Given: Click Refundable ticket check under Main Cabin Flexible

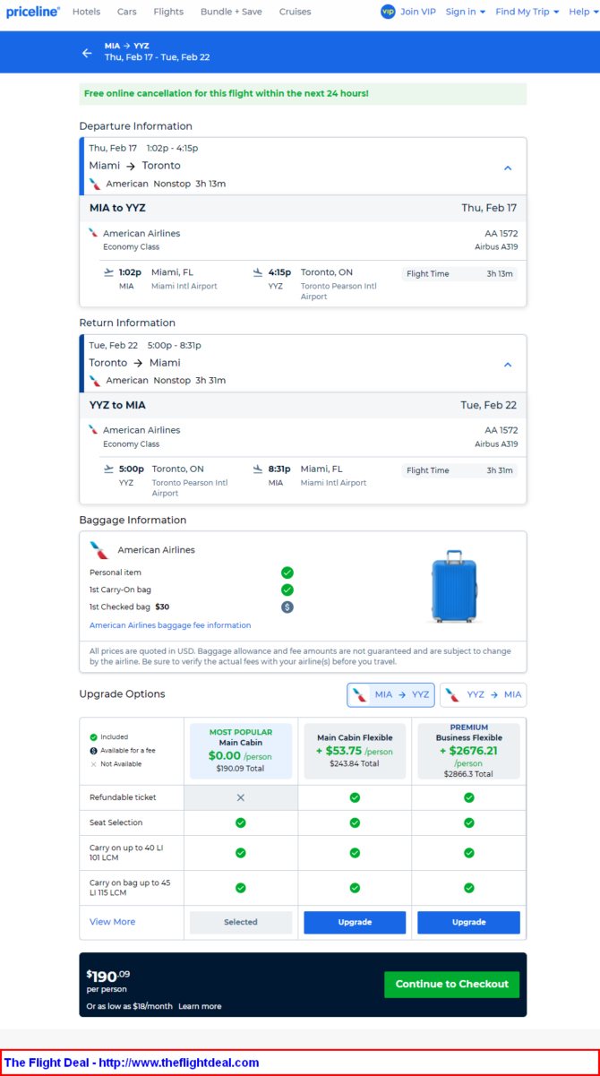Looking at the screenshot, I should [x=355, y=797].
